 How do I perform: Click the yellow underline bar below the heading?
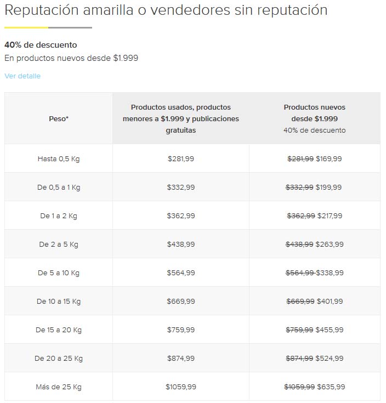[x=26, y=27]
